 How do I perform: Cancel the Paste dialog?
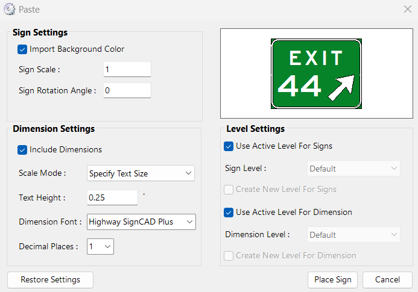coord(387,280)
